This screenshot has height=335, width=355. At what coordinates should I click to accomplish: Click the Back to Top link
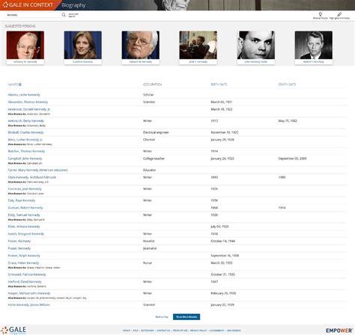(x=162, y=317)
